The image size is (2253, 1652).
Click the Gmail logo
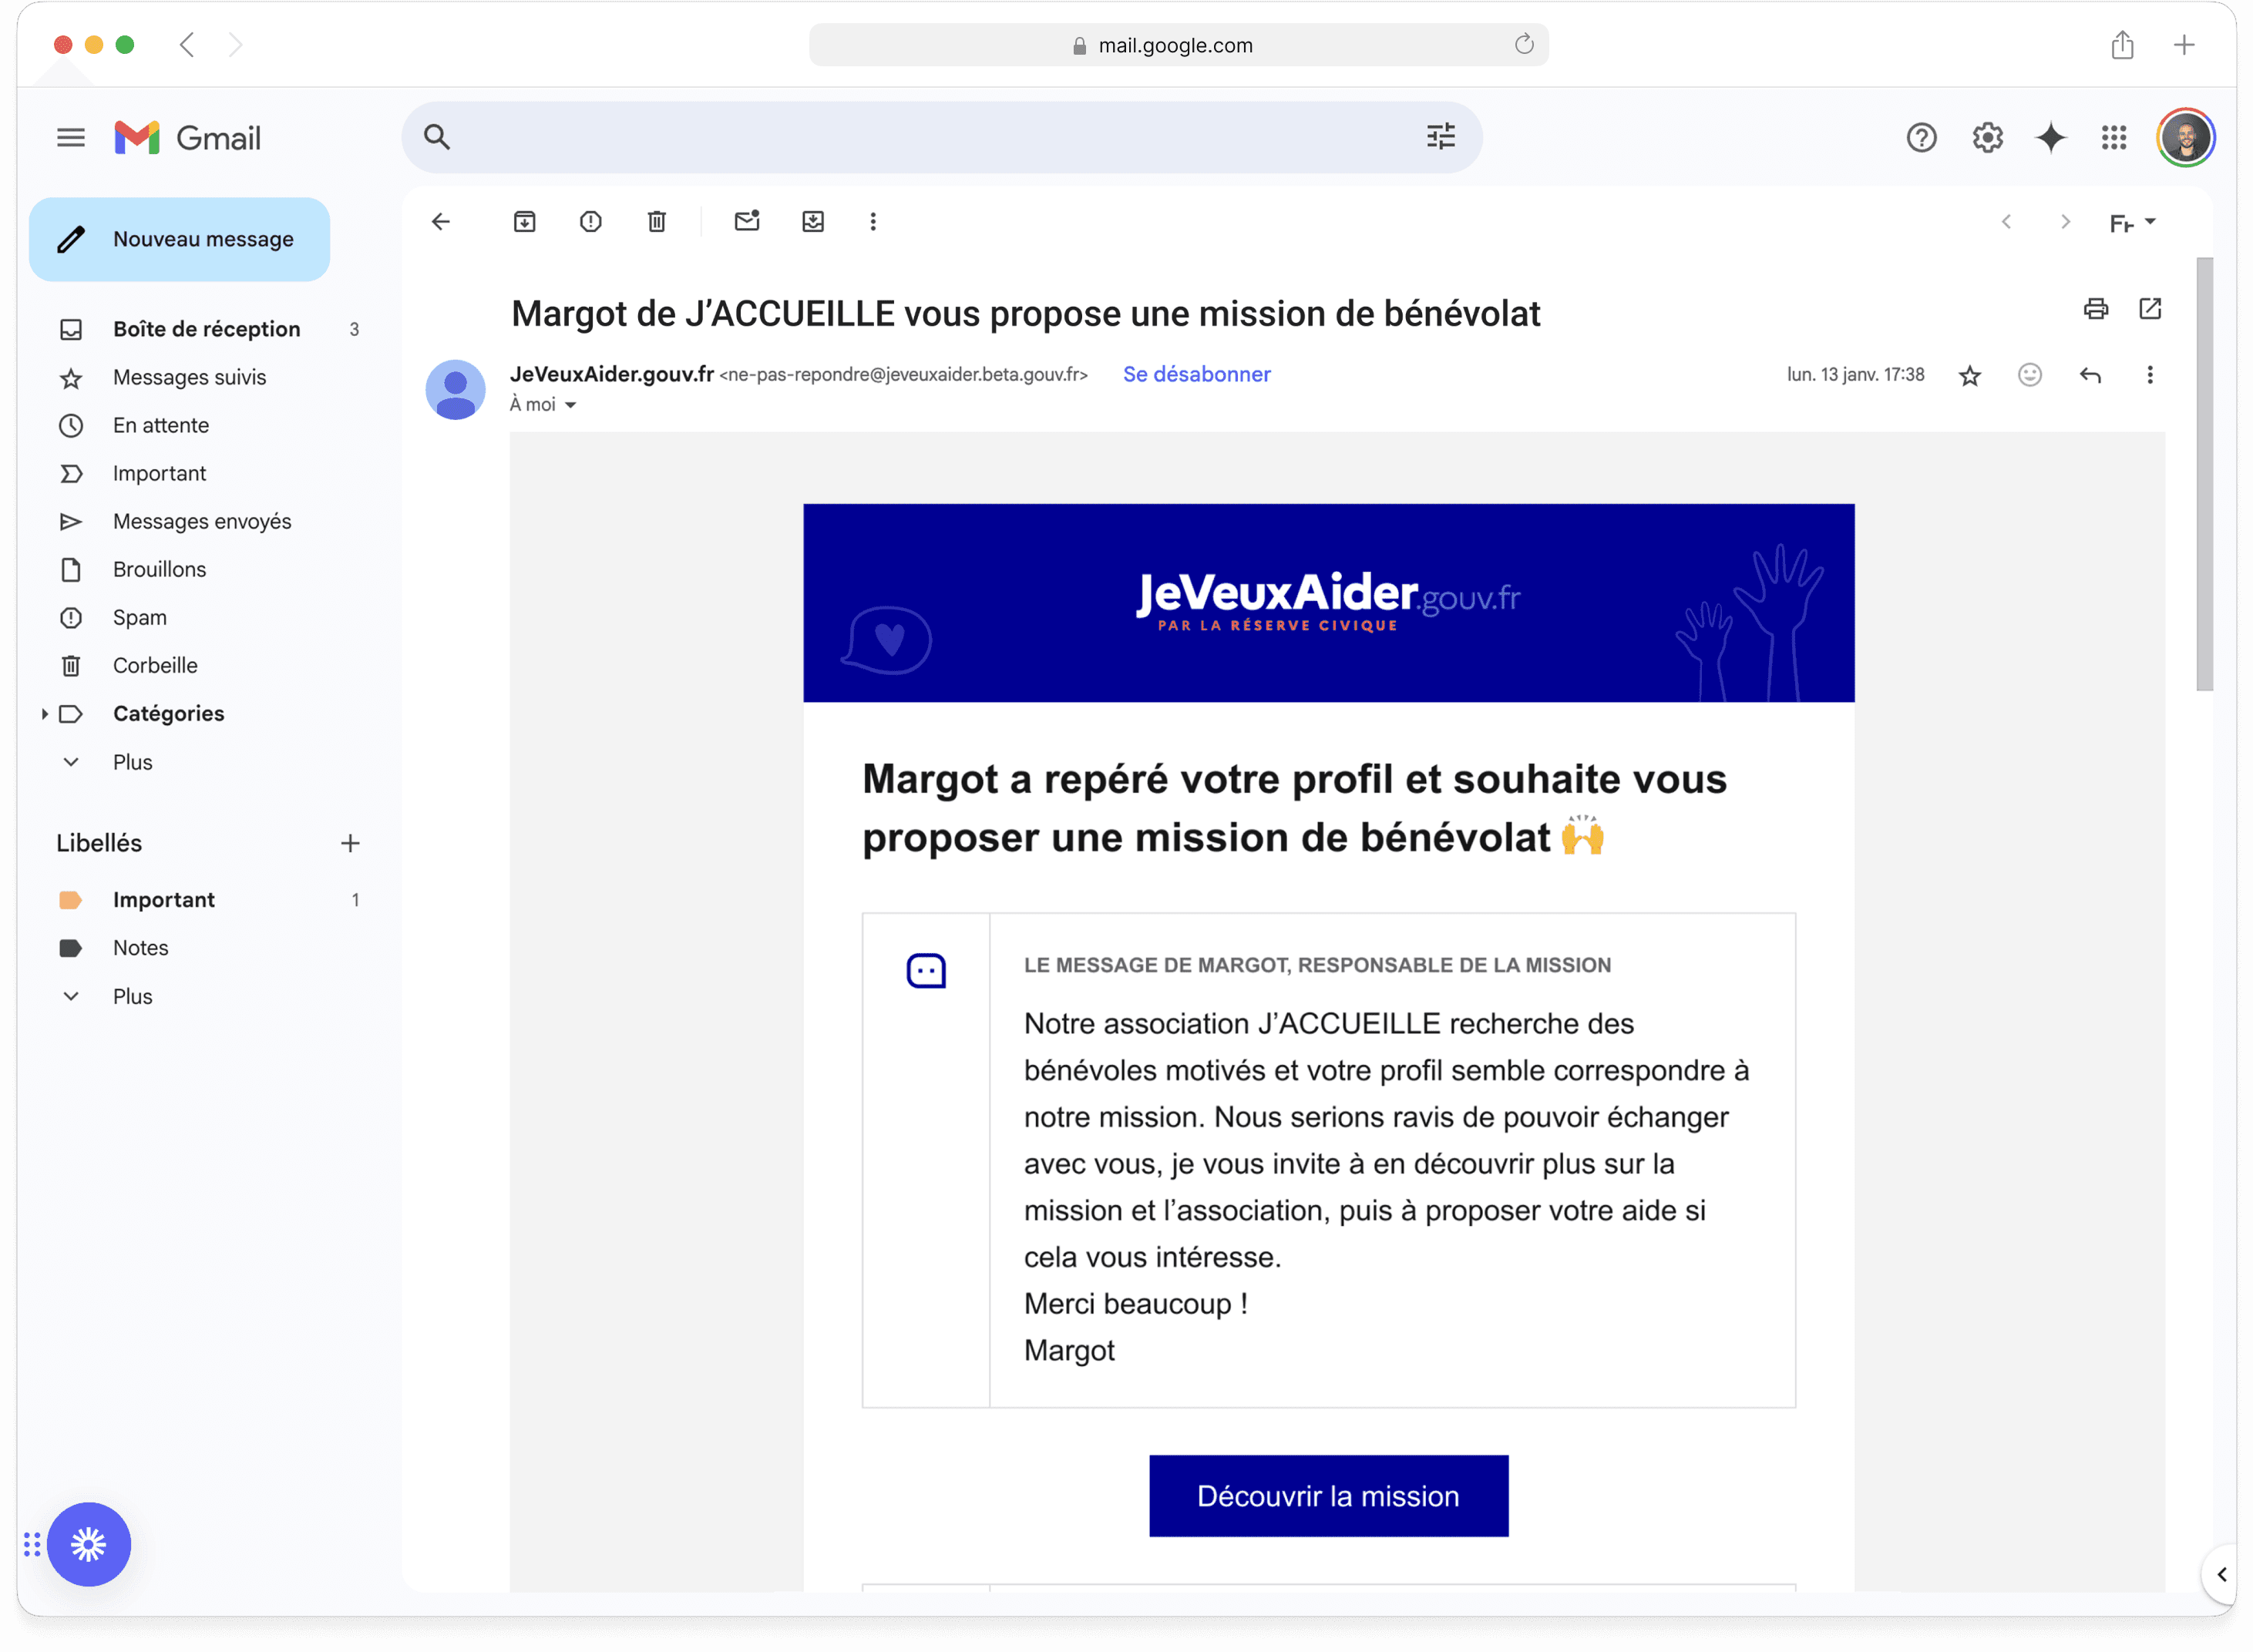[187, 138]
